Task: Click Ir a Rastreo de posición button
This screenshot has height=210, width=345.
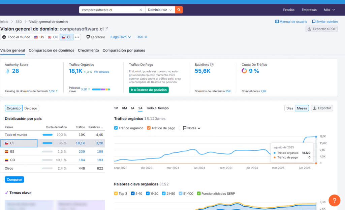Action: point(149,90)
